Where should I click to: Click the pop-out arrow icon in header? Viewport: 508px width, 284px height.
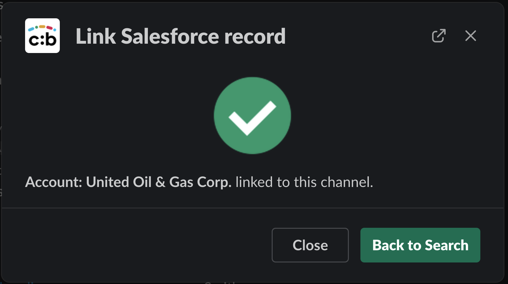pos(439,36)
